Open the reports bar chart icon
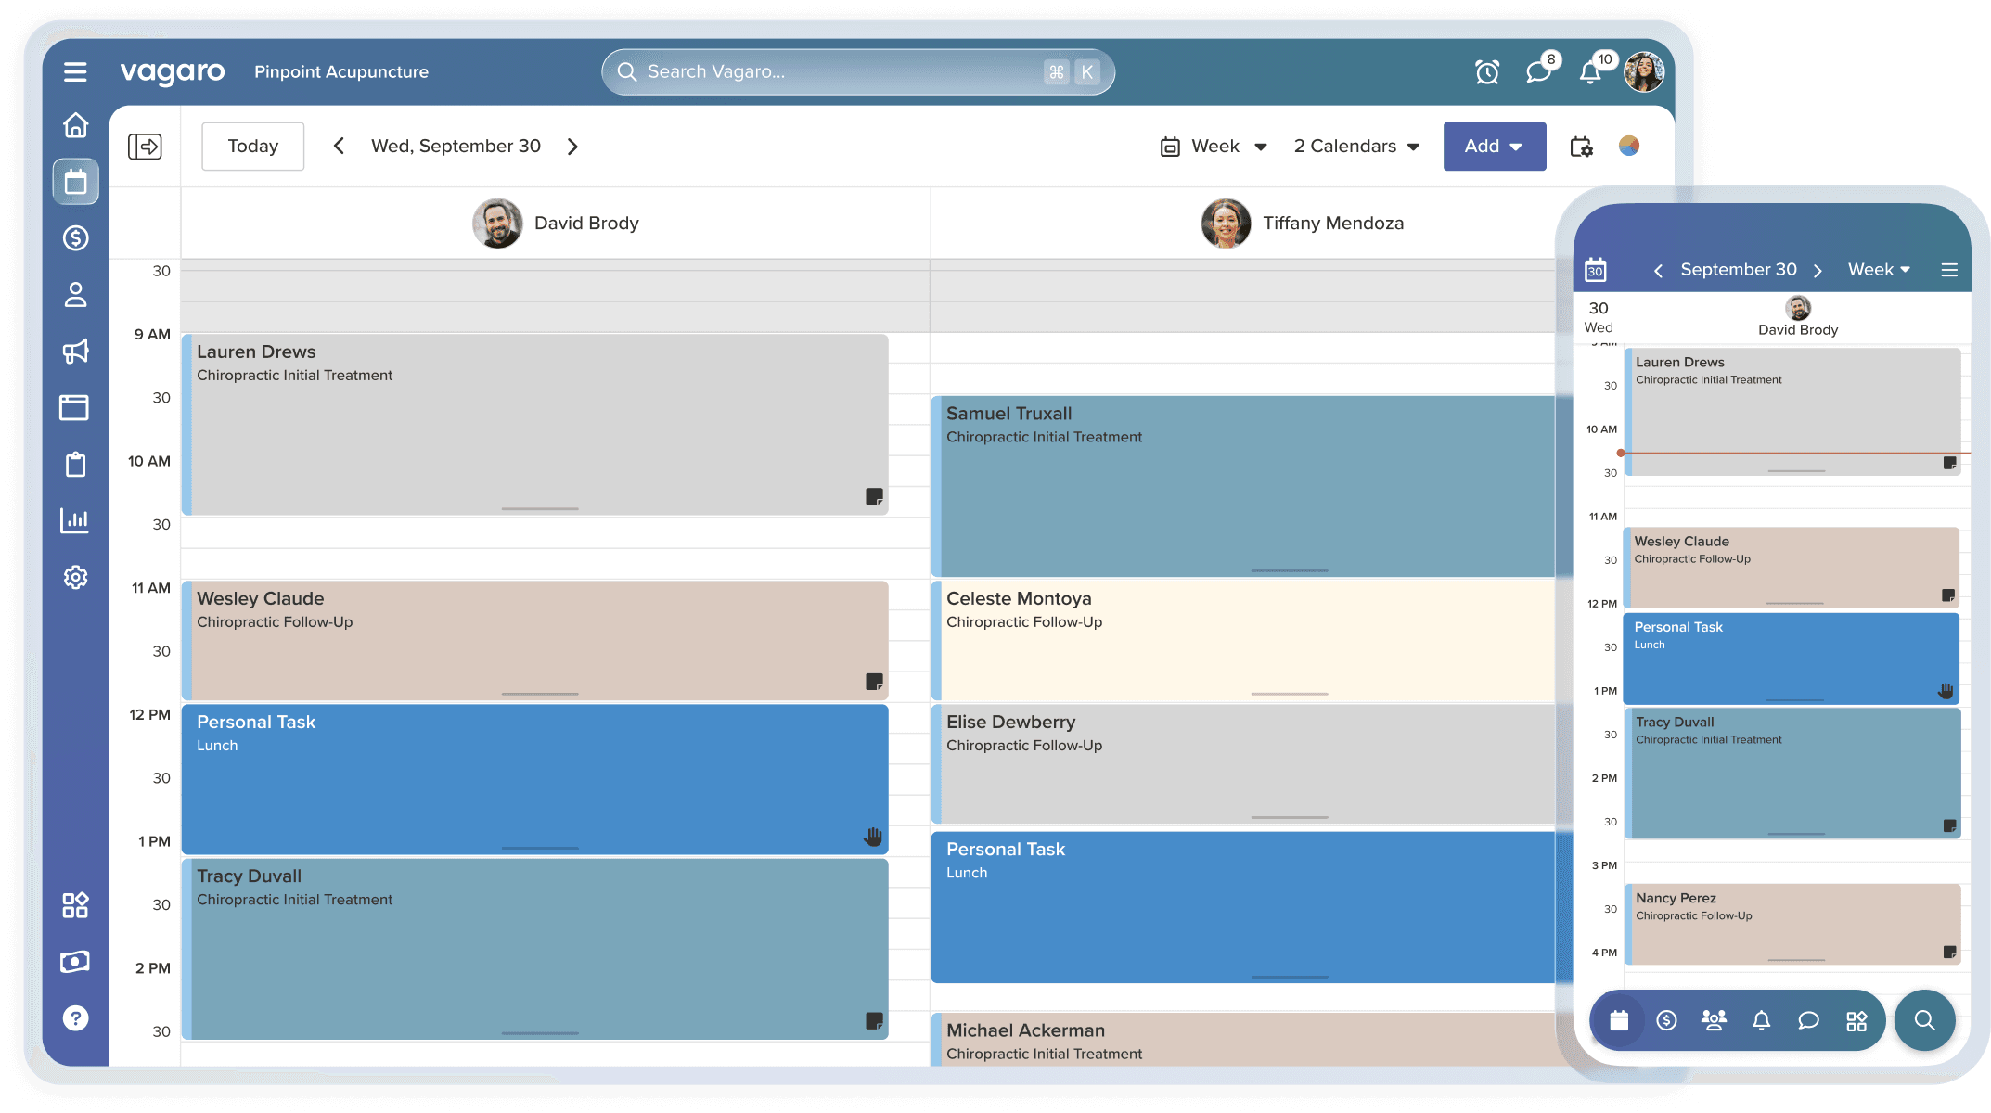This screenshot has width=1991, height=1113. click(x=75, y=520)
